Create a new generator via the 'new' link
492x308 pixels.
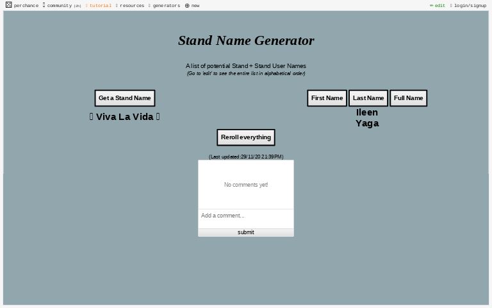click(192, 5)
